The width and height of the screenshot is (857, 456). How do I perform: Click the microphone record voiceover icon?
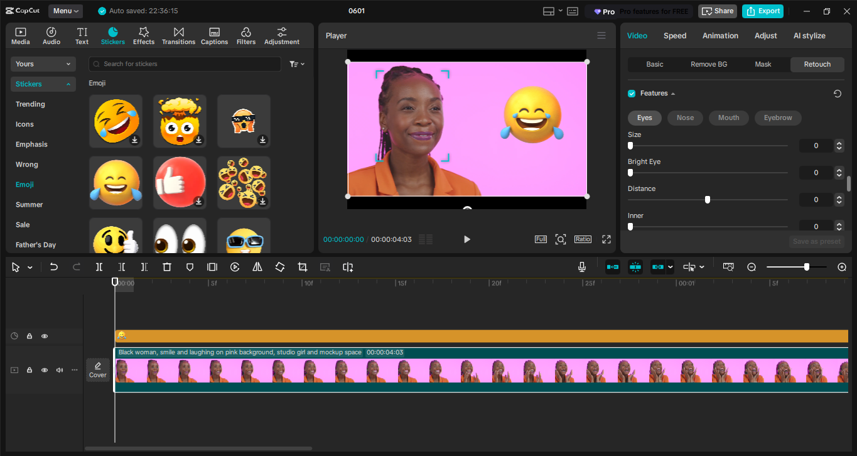point(582,267)
